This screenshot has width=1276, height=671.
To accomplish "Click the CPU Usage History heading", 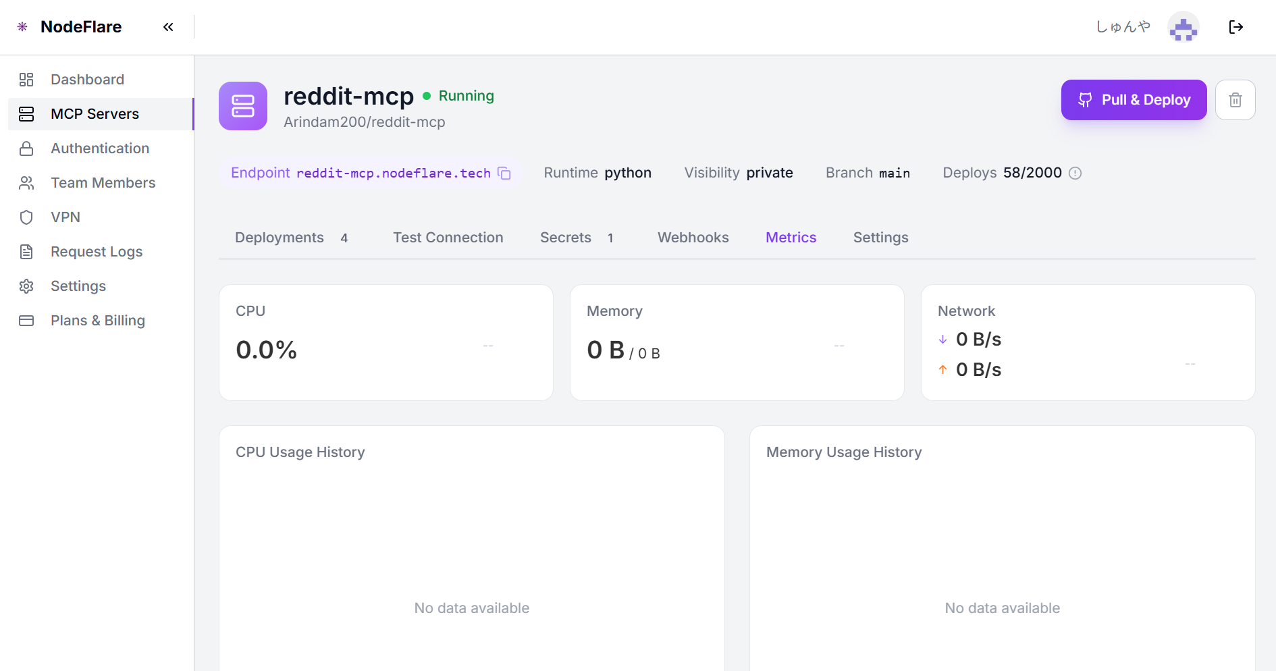I will (x=300, y=452).
